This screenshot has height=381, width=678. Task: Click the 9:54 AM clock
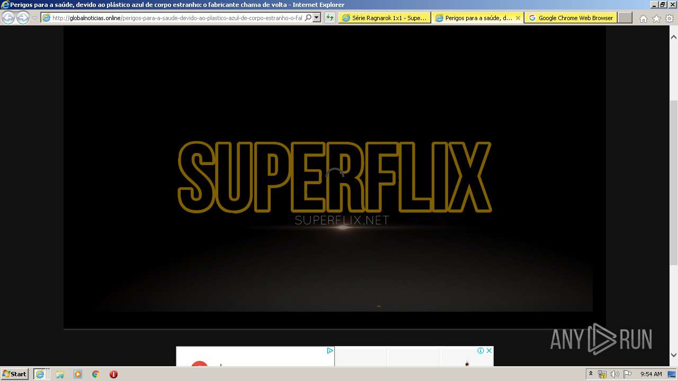coord(651,374)
